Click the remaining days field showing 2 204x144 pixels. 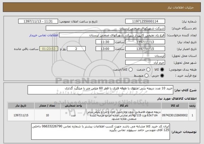[76, 49]
